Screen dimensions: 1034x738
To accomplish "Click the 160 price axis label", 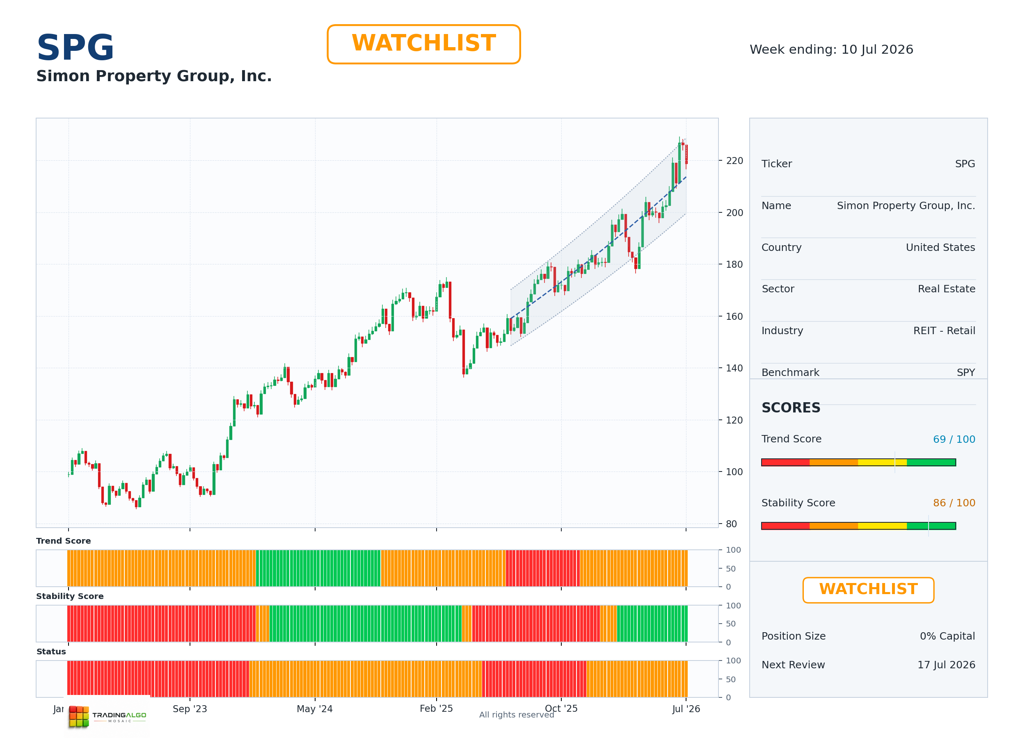I will pyautogui.click(x=734, y=316).
